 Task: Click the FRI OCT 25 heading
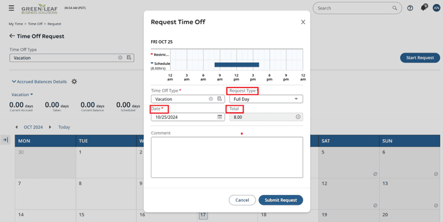(162, 42)
